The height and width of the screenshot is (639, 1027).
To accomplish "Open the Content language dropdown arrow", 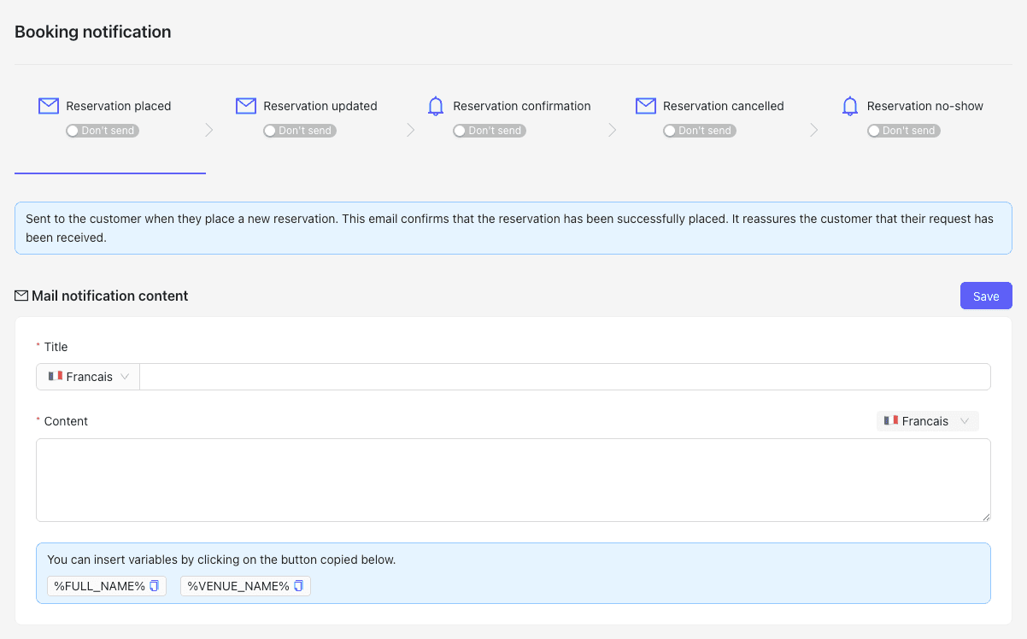I will (965, 421).
